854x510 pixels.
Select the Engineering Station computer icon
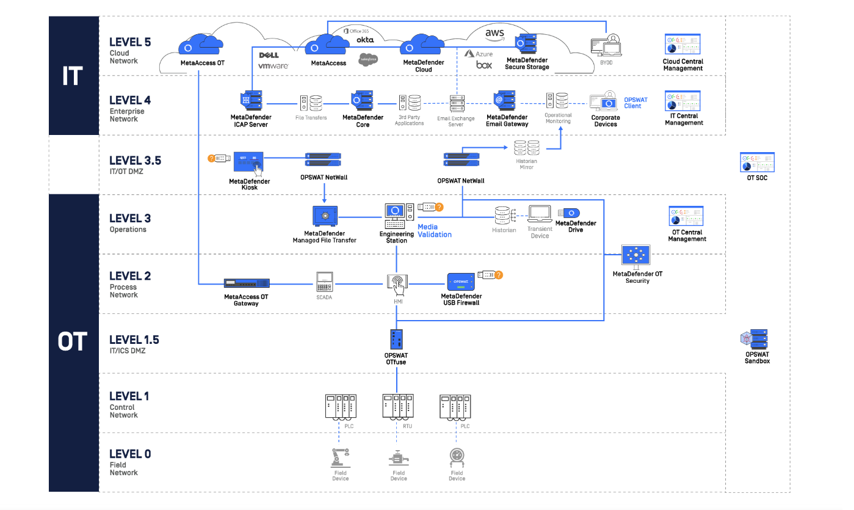(x=399, y=215)
